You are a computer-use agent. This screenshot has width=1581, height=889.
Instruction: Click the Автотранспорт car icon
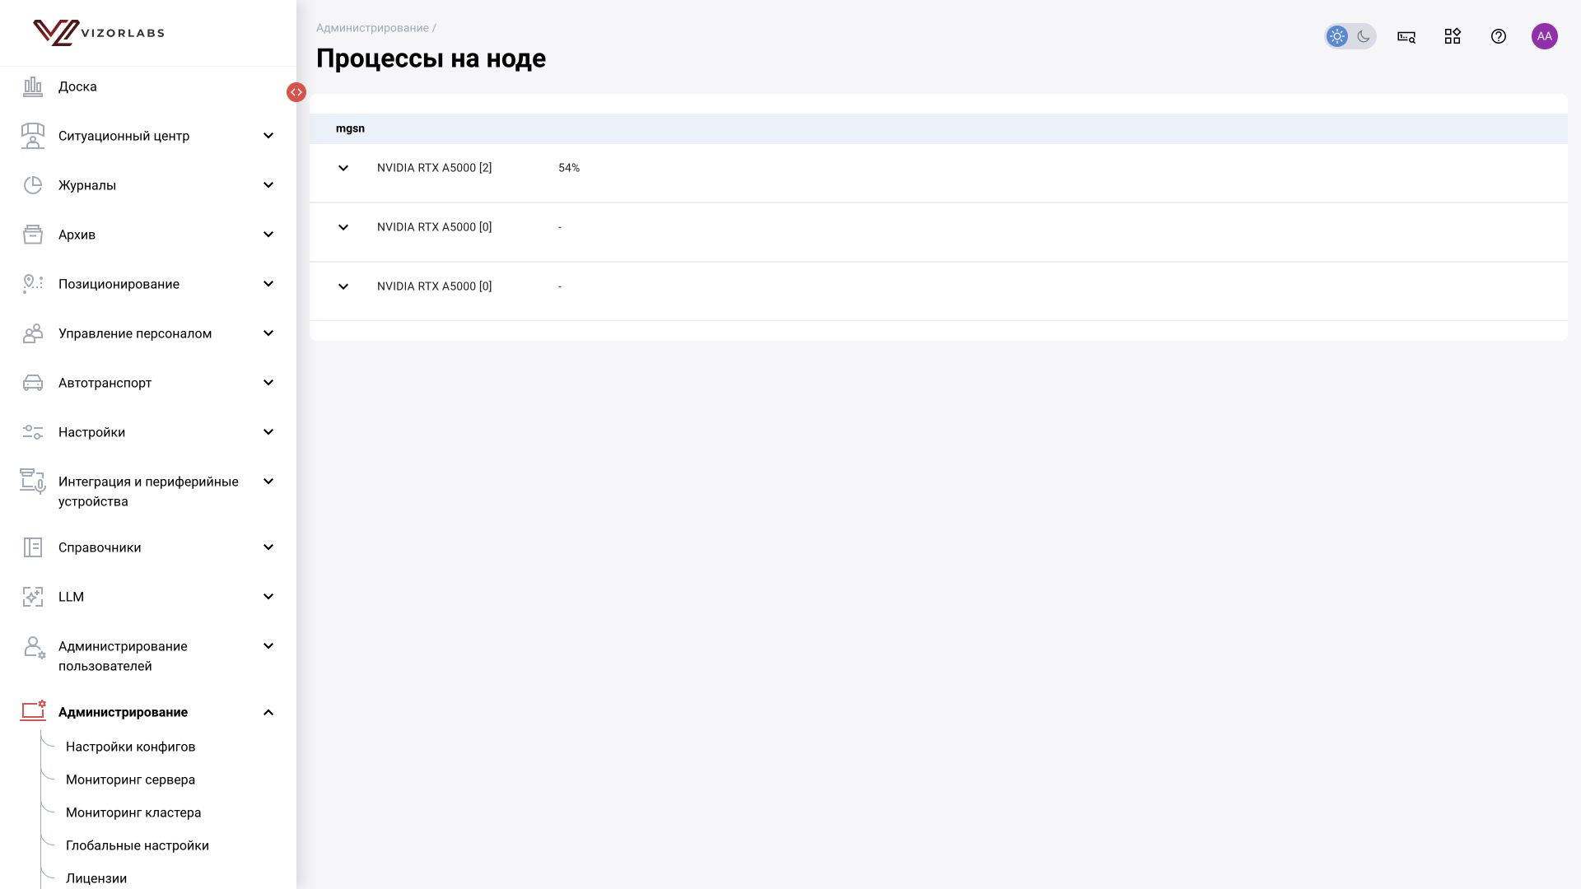33,383
